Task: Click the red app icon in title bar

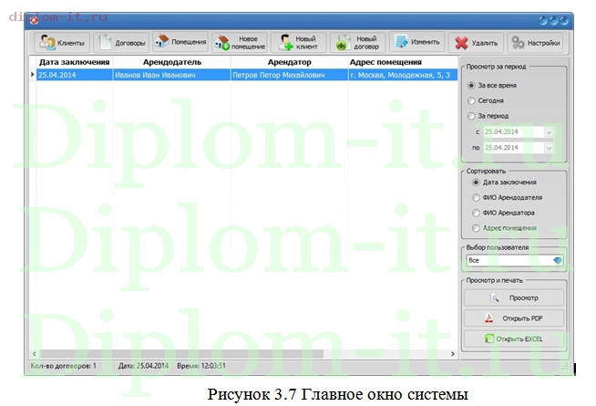Action: point(35,20)
